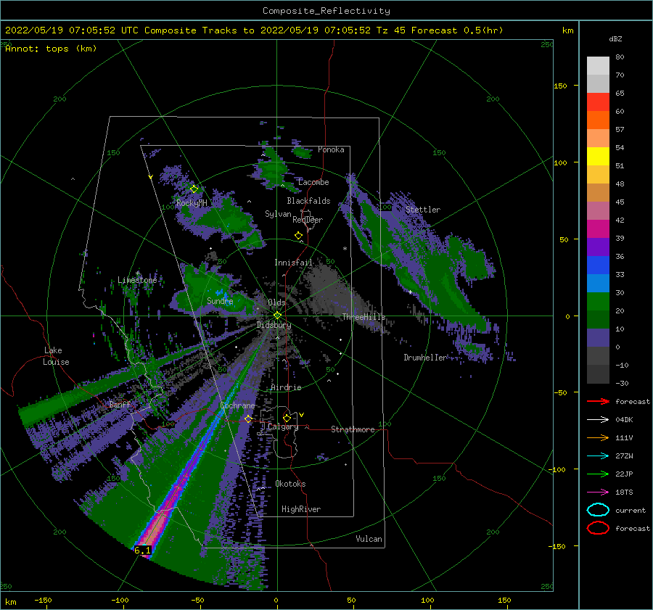653x610 pixels.
Task: Pick the magenta 42–39 dBZ swatch
Action: point(598,229)
